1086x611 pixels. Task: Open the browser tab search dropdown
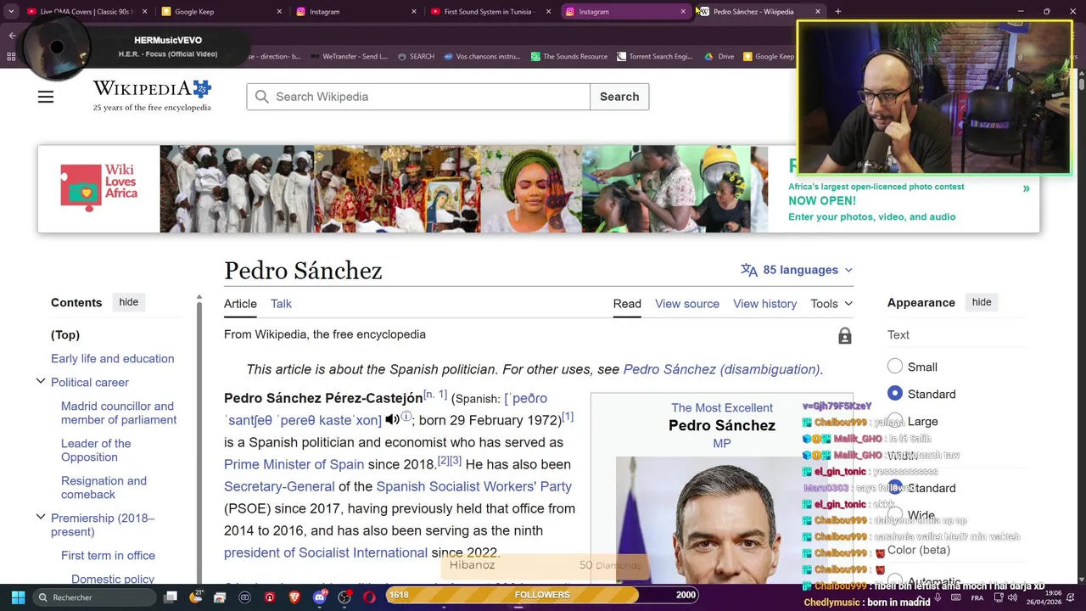(x=11, y=12)
